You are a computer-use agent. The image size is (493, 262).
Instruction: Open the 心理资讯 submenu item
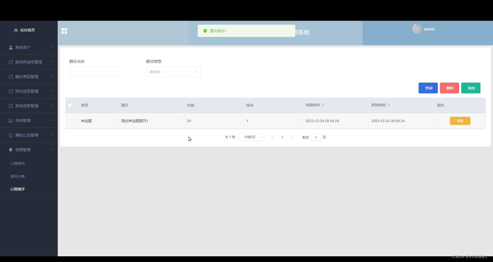[17, 163]
